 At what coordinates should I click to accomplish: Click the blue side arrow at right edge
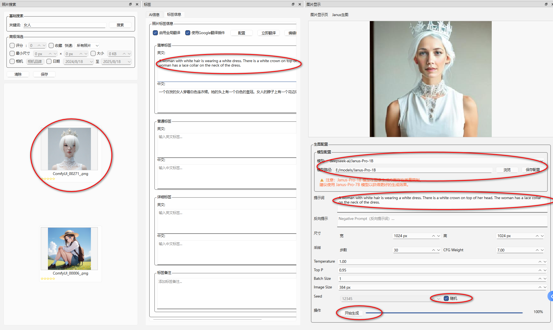coord(551,296)
